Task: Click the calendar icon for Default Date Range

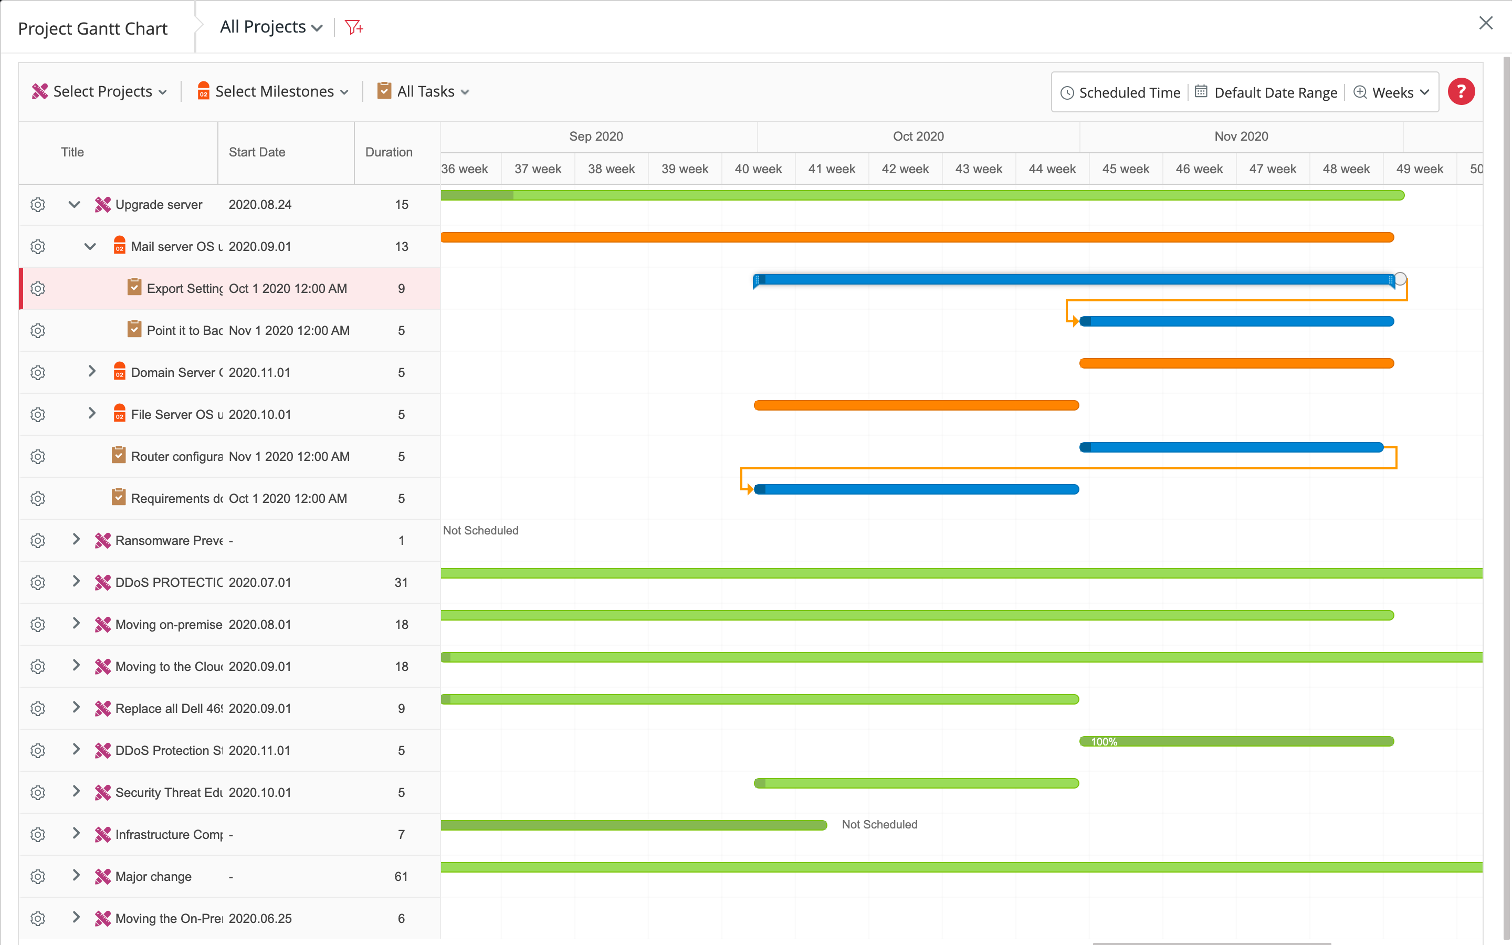Action: tap(1201, 92)
